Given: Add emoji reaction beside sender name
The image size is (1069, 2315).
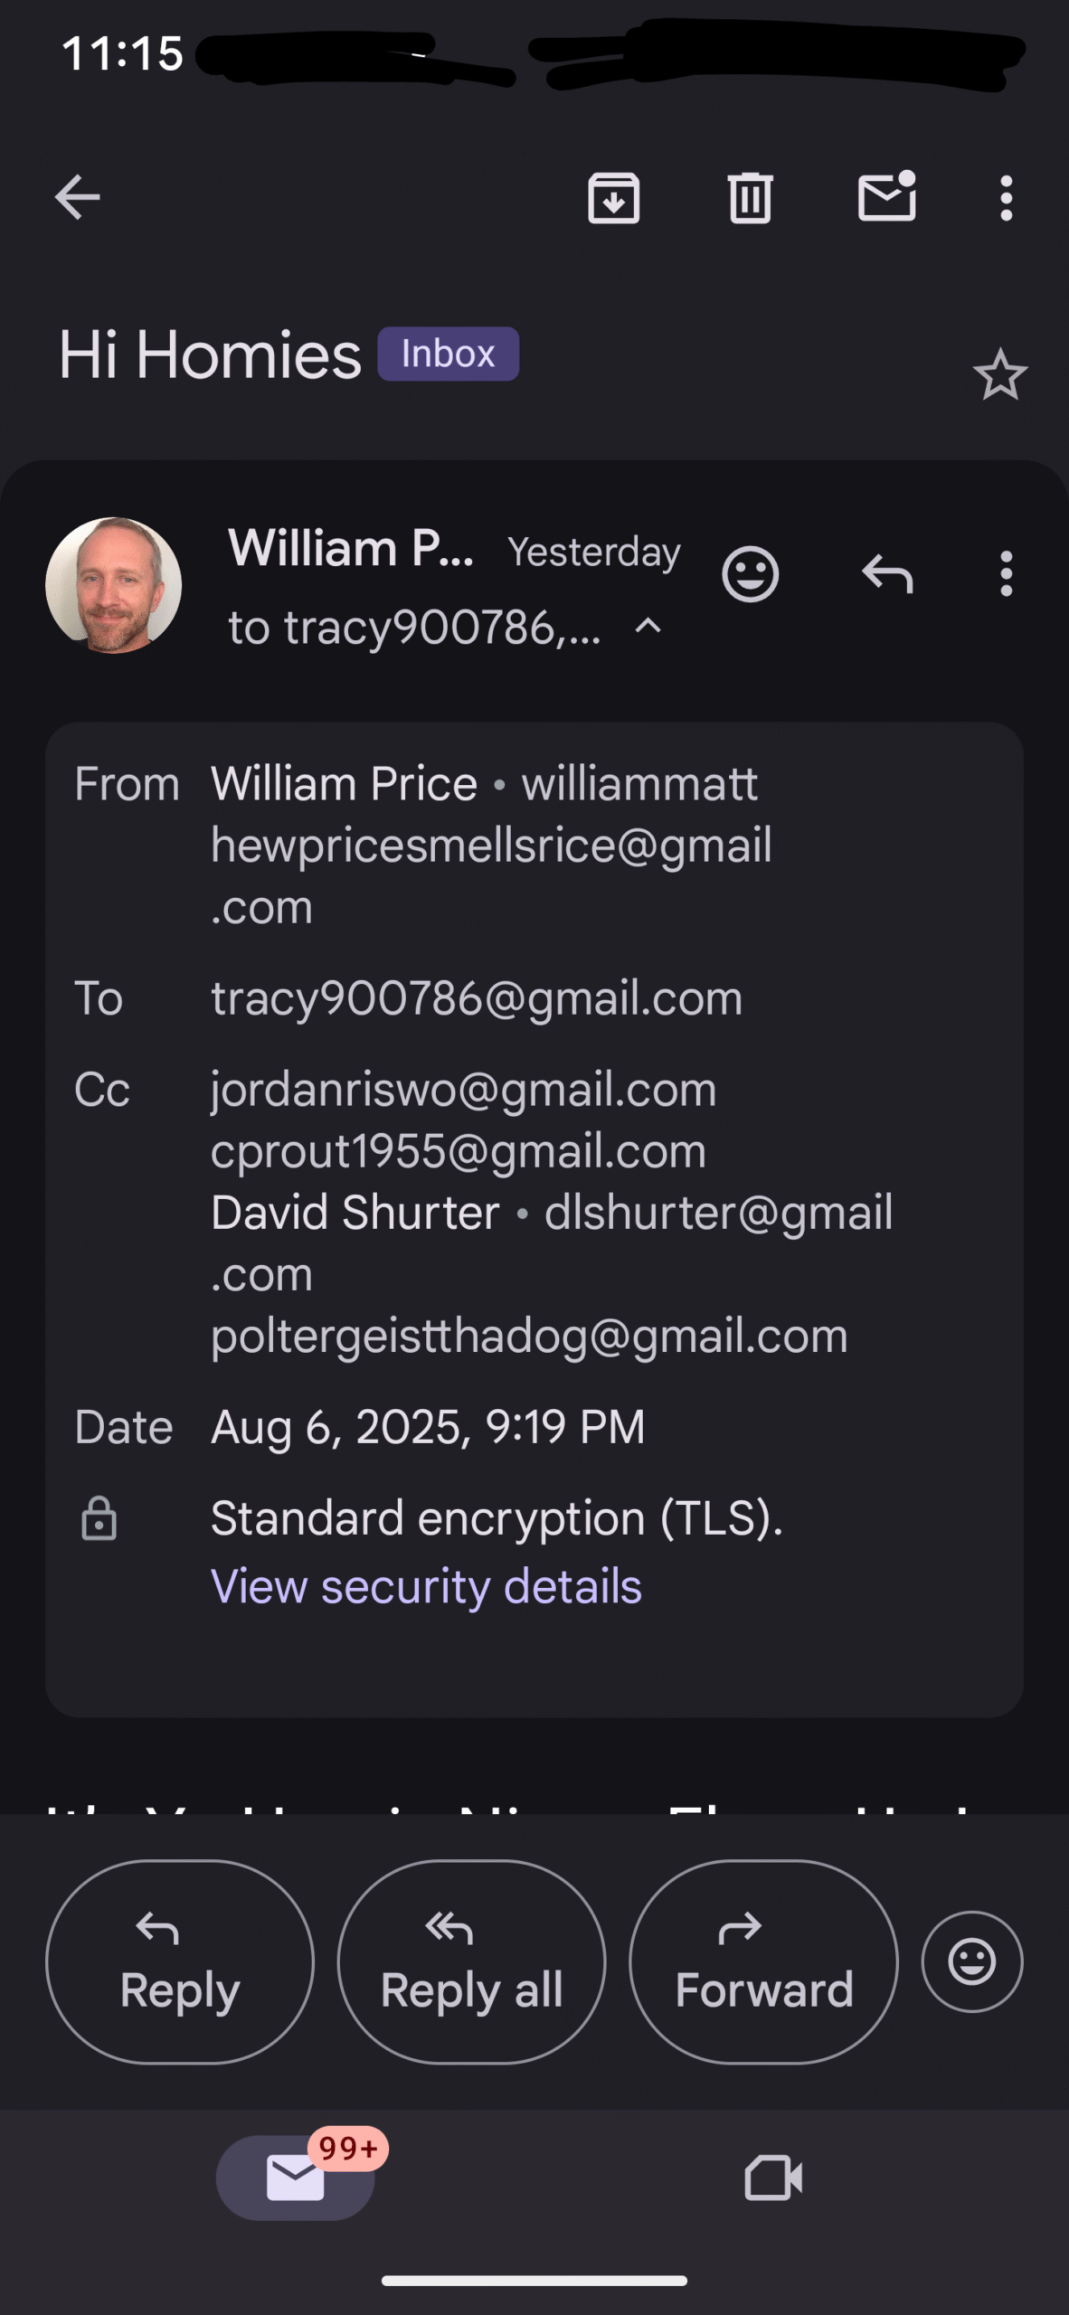Looking at the screenshot, I should 750,574.
